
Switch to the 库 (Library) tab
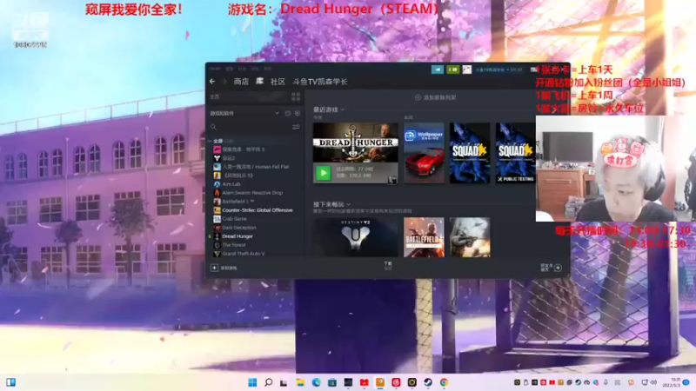[x=259, y=82]
